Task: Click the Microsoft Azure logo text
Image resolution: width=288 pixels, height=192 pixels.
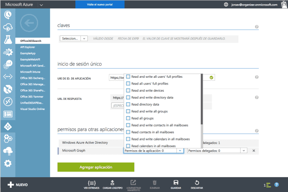Action: tap(19, 4)
